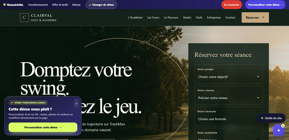Click Personnaliser cette démo in top bar
Viewport: 289px width, 140px height.
(x=265, y=5)
